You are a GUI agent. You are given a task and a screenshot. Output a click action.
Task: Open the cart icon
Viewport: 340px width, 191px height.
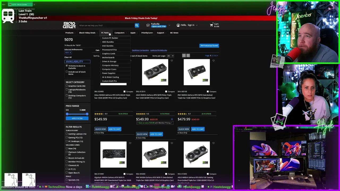[x=211, y=25]
